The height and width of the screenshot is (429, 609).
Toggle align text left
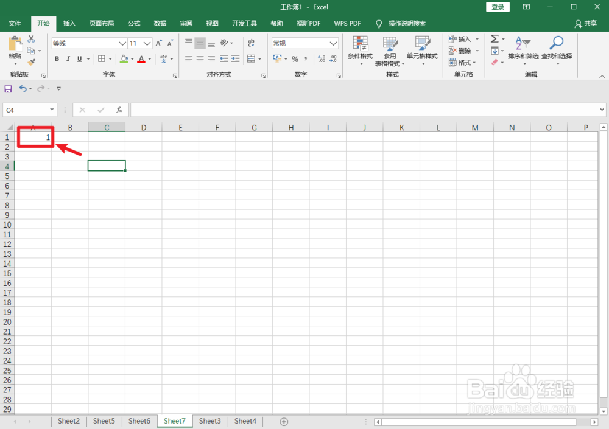[x=189, y=58]
